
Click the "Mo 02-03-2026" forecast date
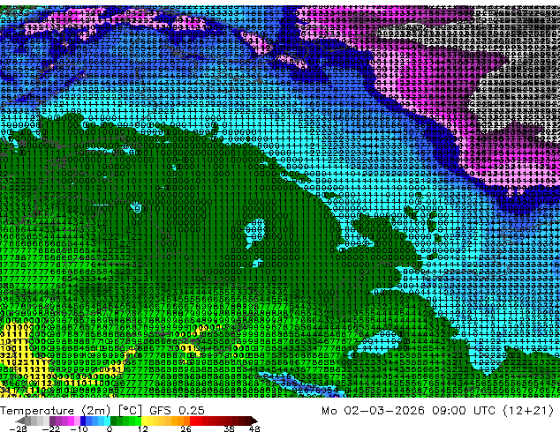coord(373,411)
